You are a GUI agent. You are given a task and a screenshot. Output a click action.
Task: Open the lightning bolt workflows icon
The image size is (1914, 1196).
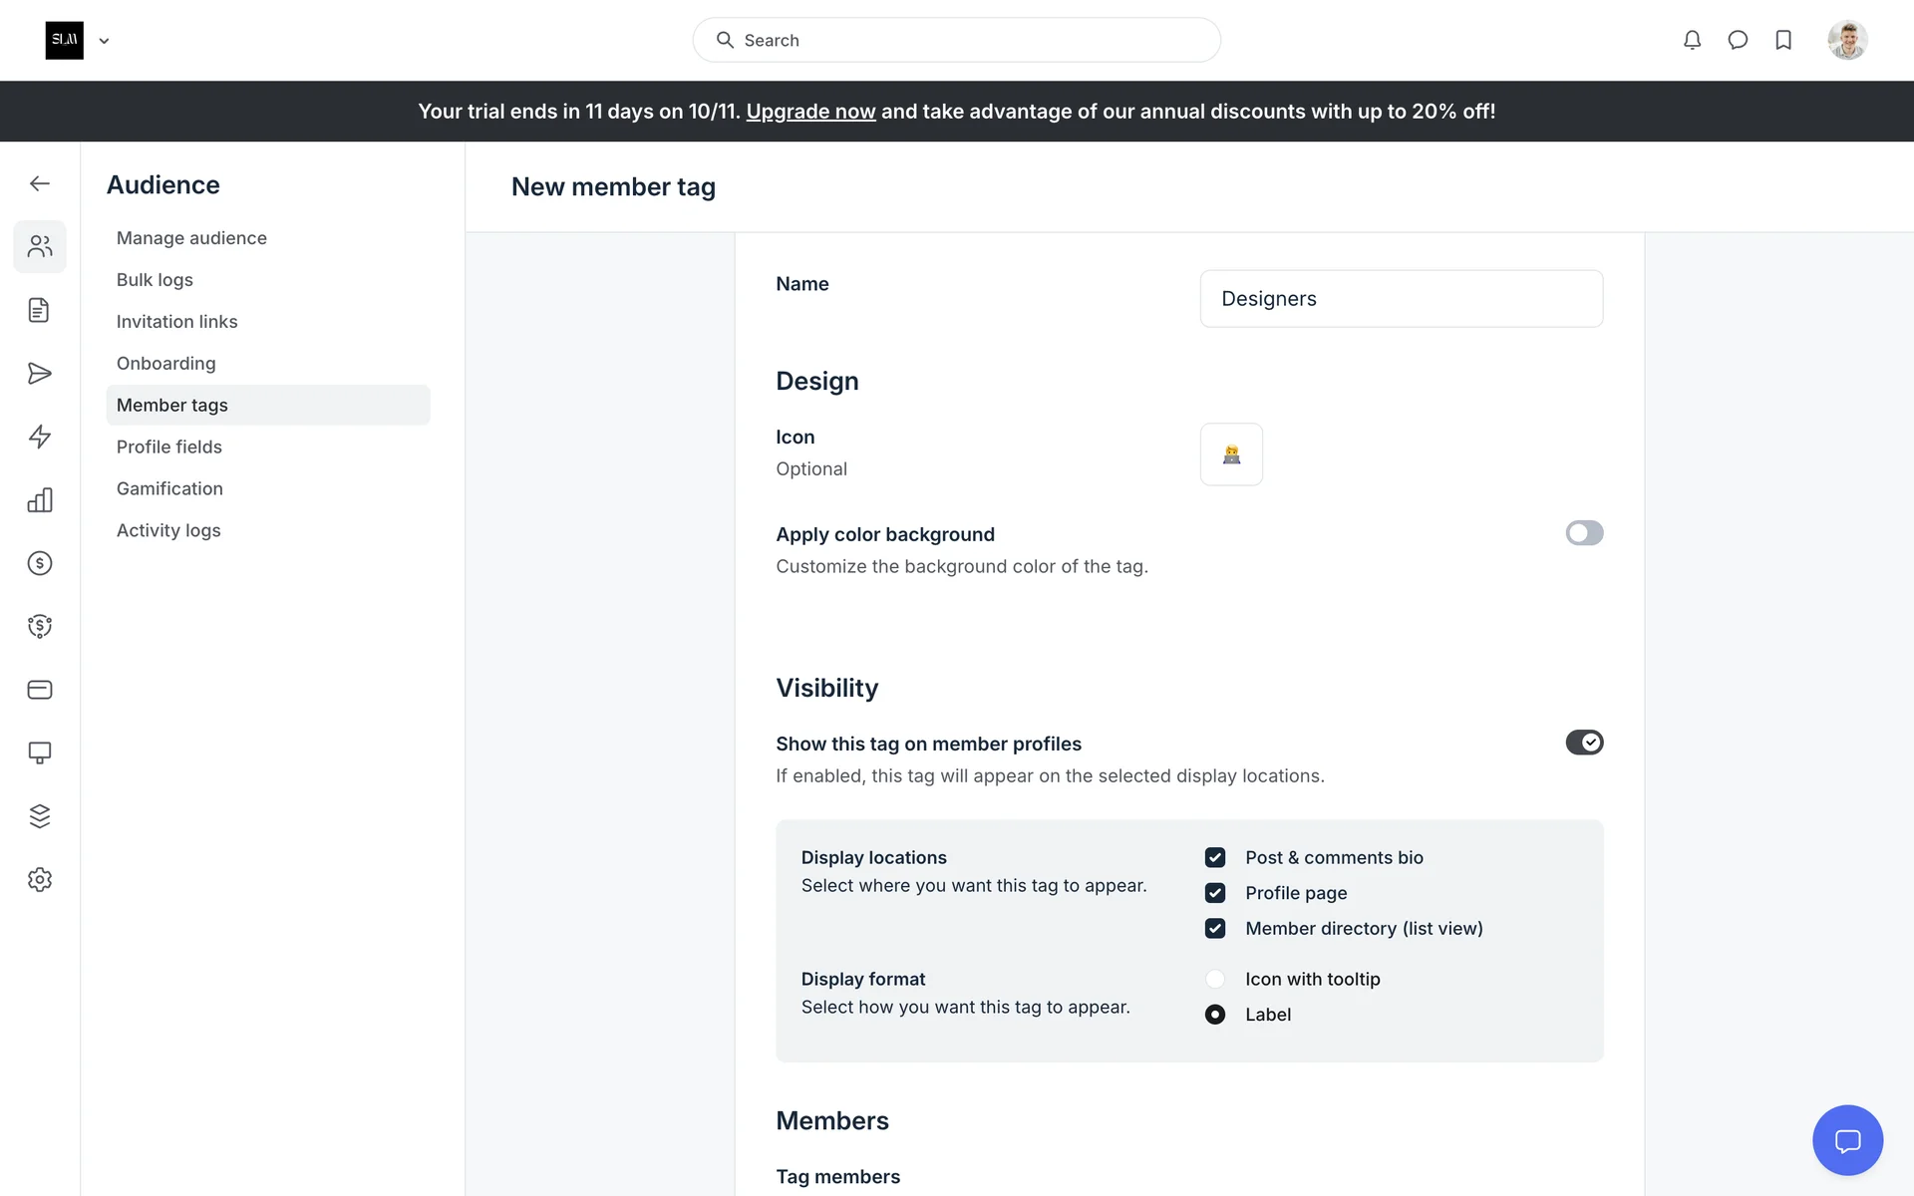click(40, 437)
